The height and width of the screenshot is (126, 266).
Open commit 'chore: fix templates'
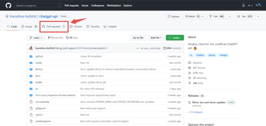91,56
